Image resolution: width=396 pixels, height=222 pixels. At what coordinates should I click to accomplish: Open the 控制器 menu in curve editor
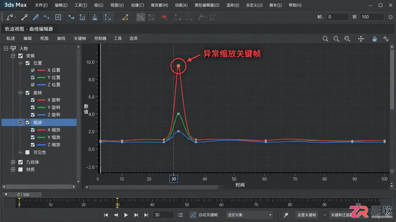(x=100, y=38)
